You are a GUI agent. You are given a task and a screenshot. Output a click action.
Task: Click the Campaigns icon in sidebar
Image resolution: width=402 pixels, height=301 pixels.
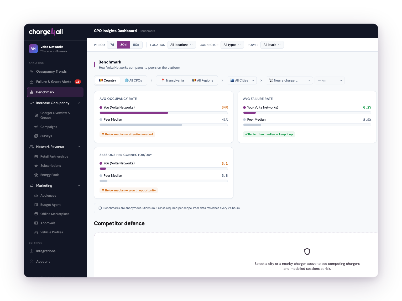click(x=36, y=127)
